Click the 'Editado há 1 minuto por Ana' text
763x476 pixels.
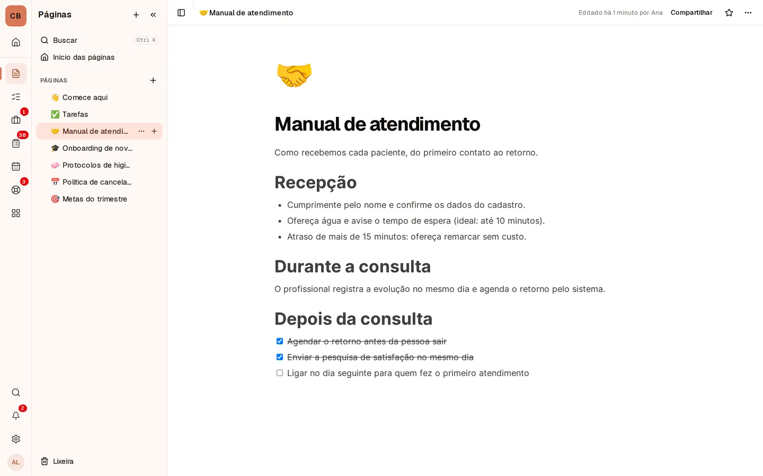pyautogui.click(x=620, y=13)
